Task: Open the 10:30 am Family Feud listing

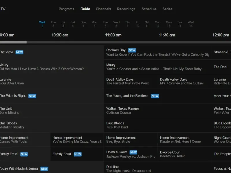Action: coord(77,154)
